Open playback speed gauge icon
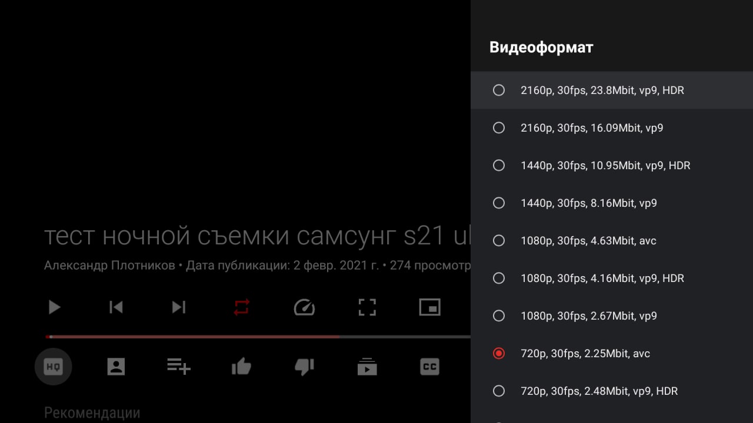753x423 pixels. 304,307
